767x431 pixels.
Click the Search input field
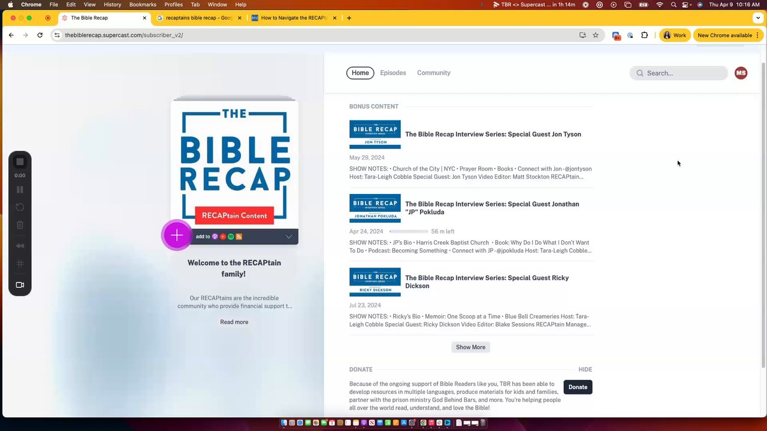click(678, 73)
